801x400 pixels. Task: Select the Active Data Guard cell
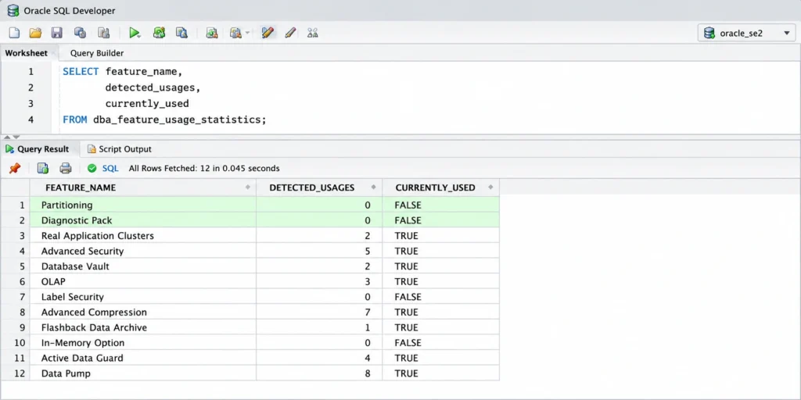click(143, 358)
